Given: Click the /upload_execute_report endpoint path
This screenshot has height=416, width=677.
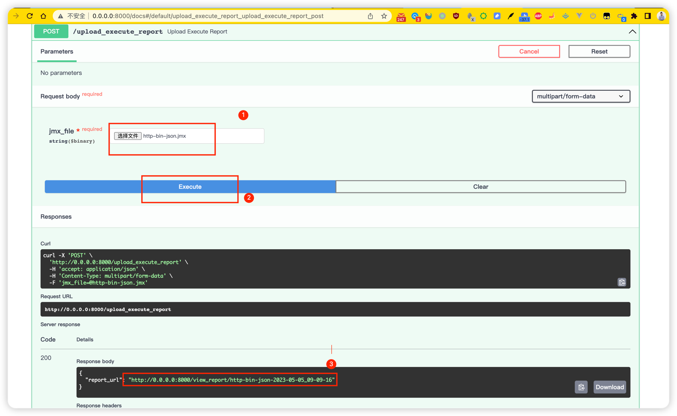Looking at the screenshot, I should tap(118, 32).
